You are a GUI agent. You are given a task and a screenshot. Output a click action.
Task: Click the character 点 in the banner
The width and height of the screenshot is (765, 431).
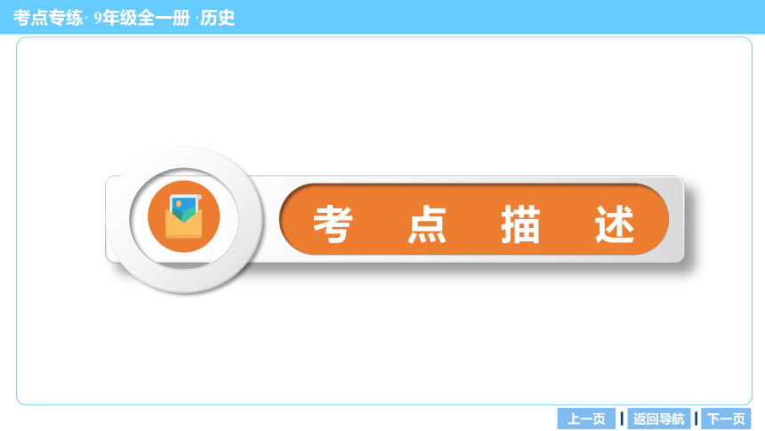click(x=427, y=224)
